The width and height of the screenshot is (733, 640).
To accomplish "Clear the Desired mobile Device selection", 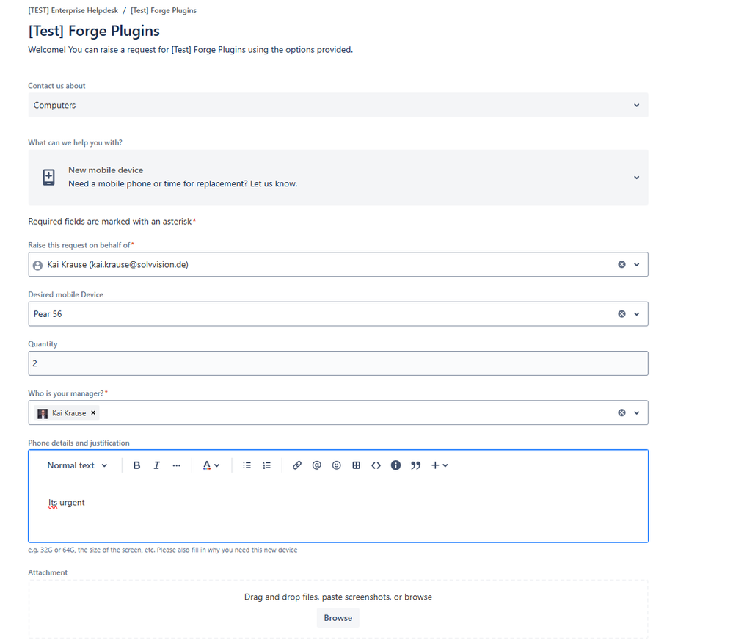I will coord(621,313).
